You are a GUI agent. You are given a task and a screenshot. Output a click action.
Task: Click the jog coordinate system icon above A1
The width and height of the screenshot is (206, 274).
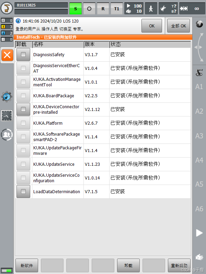coord(199,73)
